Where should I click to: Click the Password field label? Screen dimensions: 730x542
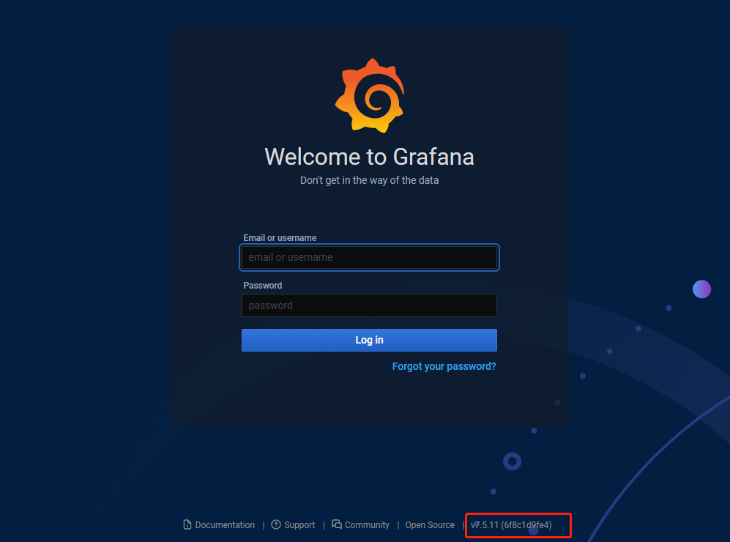point(262,285)
